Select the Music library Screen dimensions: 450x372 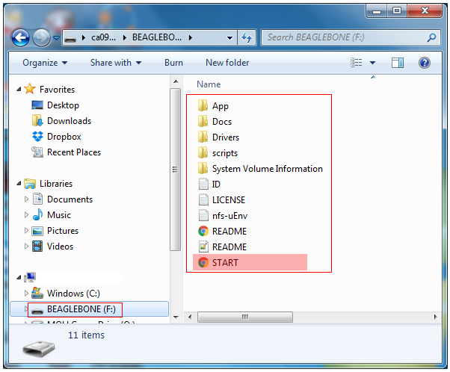coord(59,215)
